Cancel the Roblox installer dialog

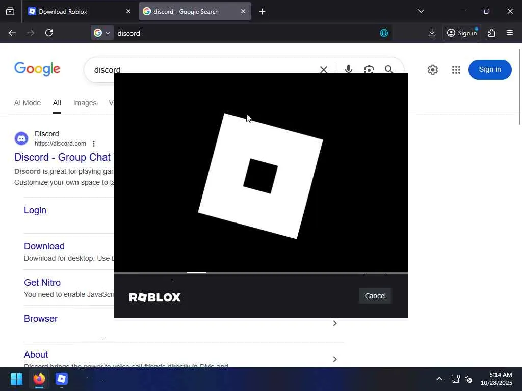[375, 296]
